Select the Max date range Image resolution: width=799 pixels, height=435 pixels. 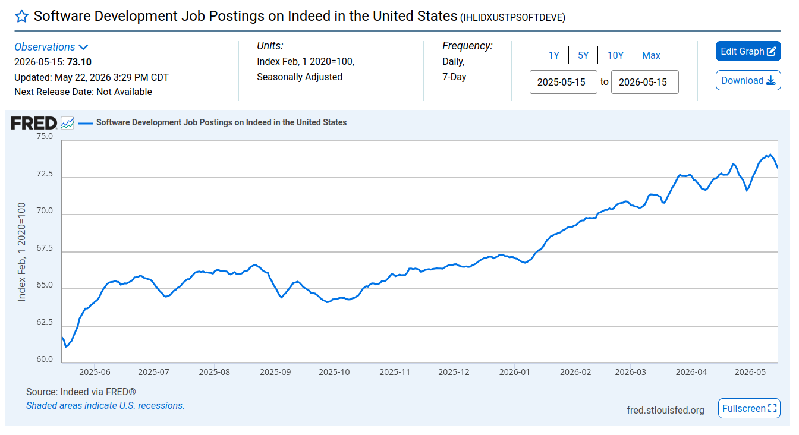(651, 55)
